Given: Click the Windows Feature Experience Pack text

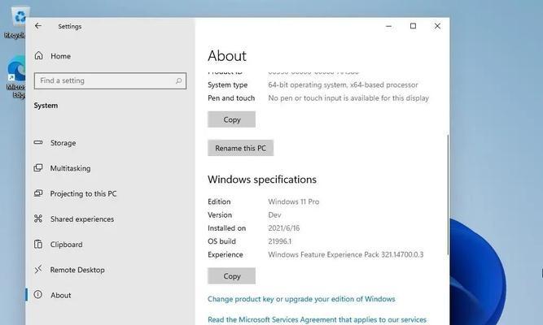Looking at the screenshot, I should (346, 255).
